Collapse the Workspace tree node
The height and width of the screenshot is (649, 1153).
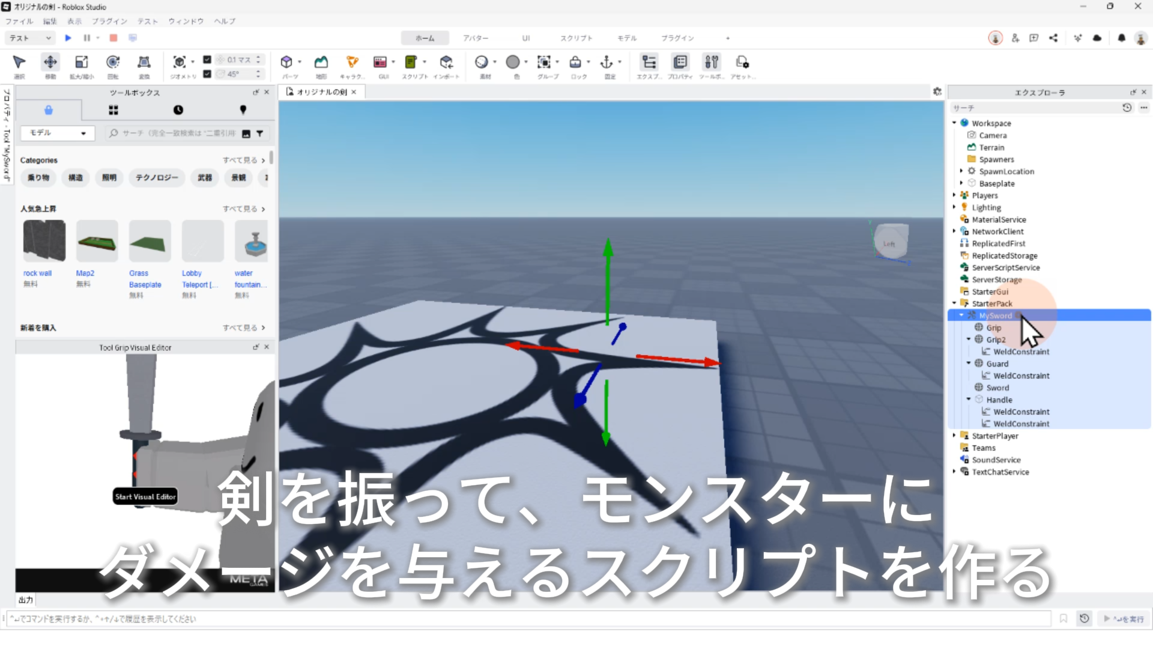[954, 123]
